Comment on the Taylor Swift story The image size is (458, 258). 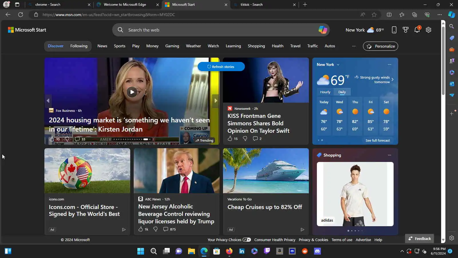257,139
